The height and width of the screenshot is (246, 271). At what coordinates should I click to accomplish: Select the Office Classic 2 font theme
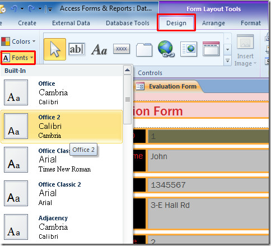pyautogui.click(x=62, y=193)
